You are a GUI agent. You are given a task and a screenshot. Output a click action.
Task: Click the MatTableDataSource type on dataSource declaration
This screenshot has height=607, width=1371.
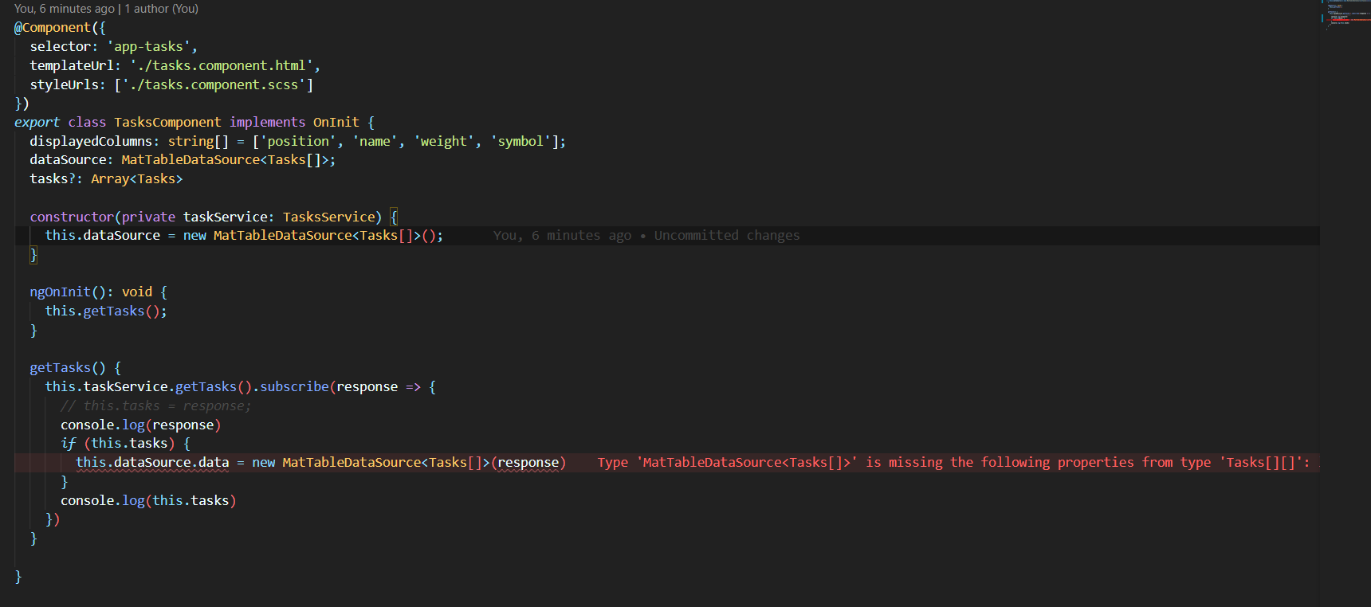pyautogui.click(x=191, y=159)
